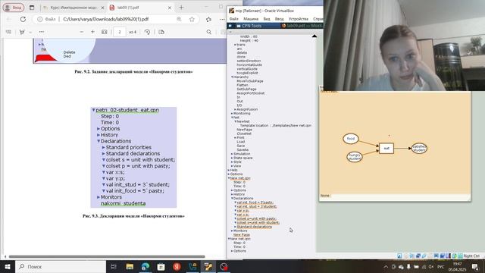Open the Машина menu in VirtualBox

tap(251, 19)
